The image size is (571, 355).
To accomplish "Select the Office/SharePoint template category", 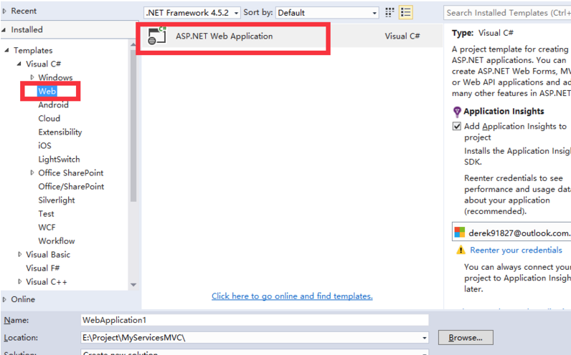I will 72,186.
